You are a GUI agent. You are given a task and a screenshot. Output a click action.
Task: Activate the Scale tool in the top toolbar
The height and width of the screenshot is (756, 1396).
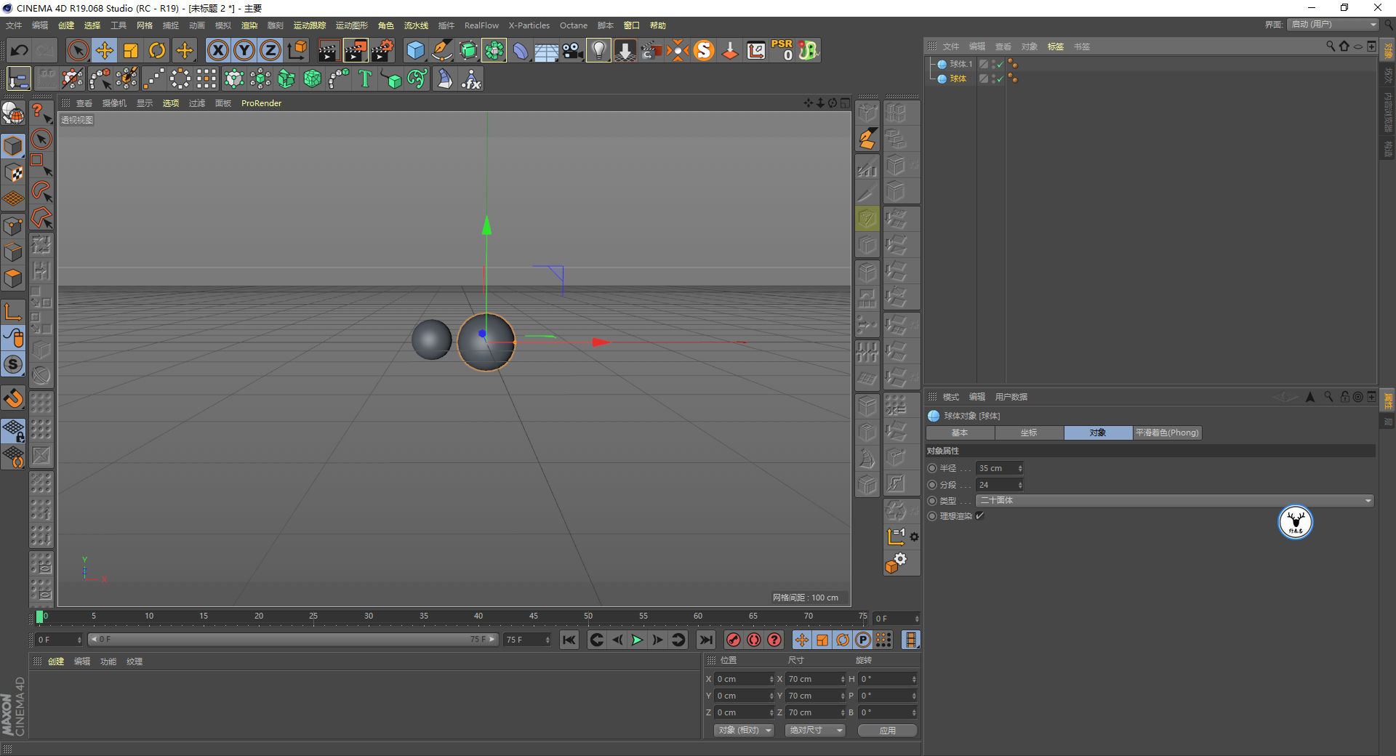click(x=131, y=50)
